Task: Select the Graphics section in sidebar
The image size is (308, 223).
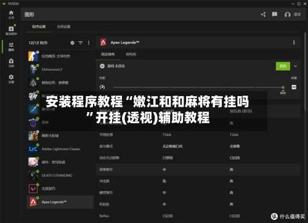Action: pyautogui.click(x=11, y=47)
